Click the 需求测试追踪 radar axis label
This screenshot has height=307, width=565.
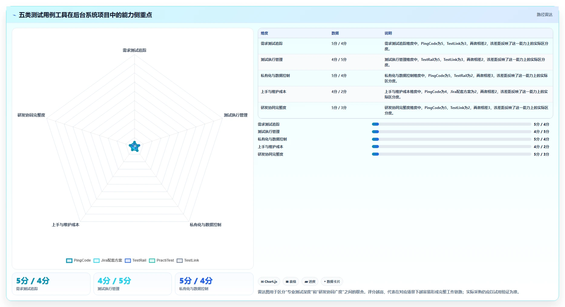pyautogui.click(x=134, y=50)
